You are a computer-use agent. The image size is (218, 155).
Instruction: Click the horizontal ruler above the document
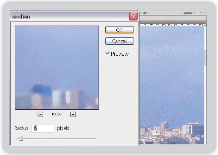(x=171, y=24)
